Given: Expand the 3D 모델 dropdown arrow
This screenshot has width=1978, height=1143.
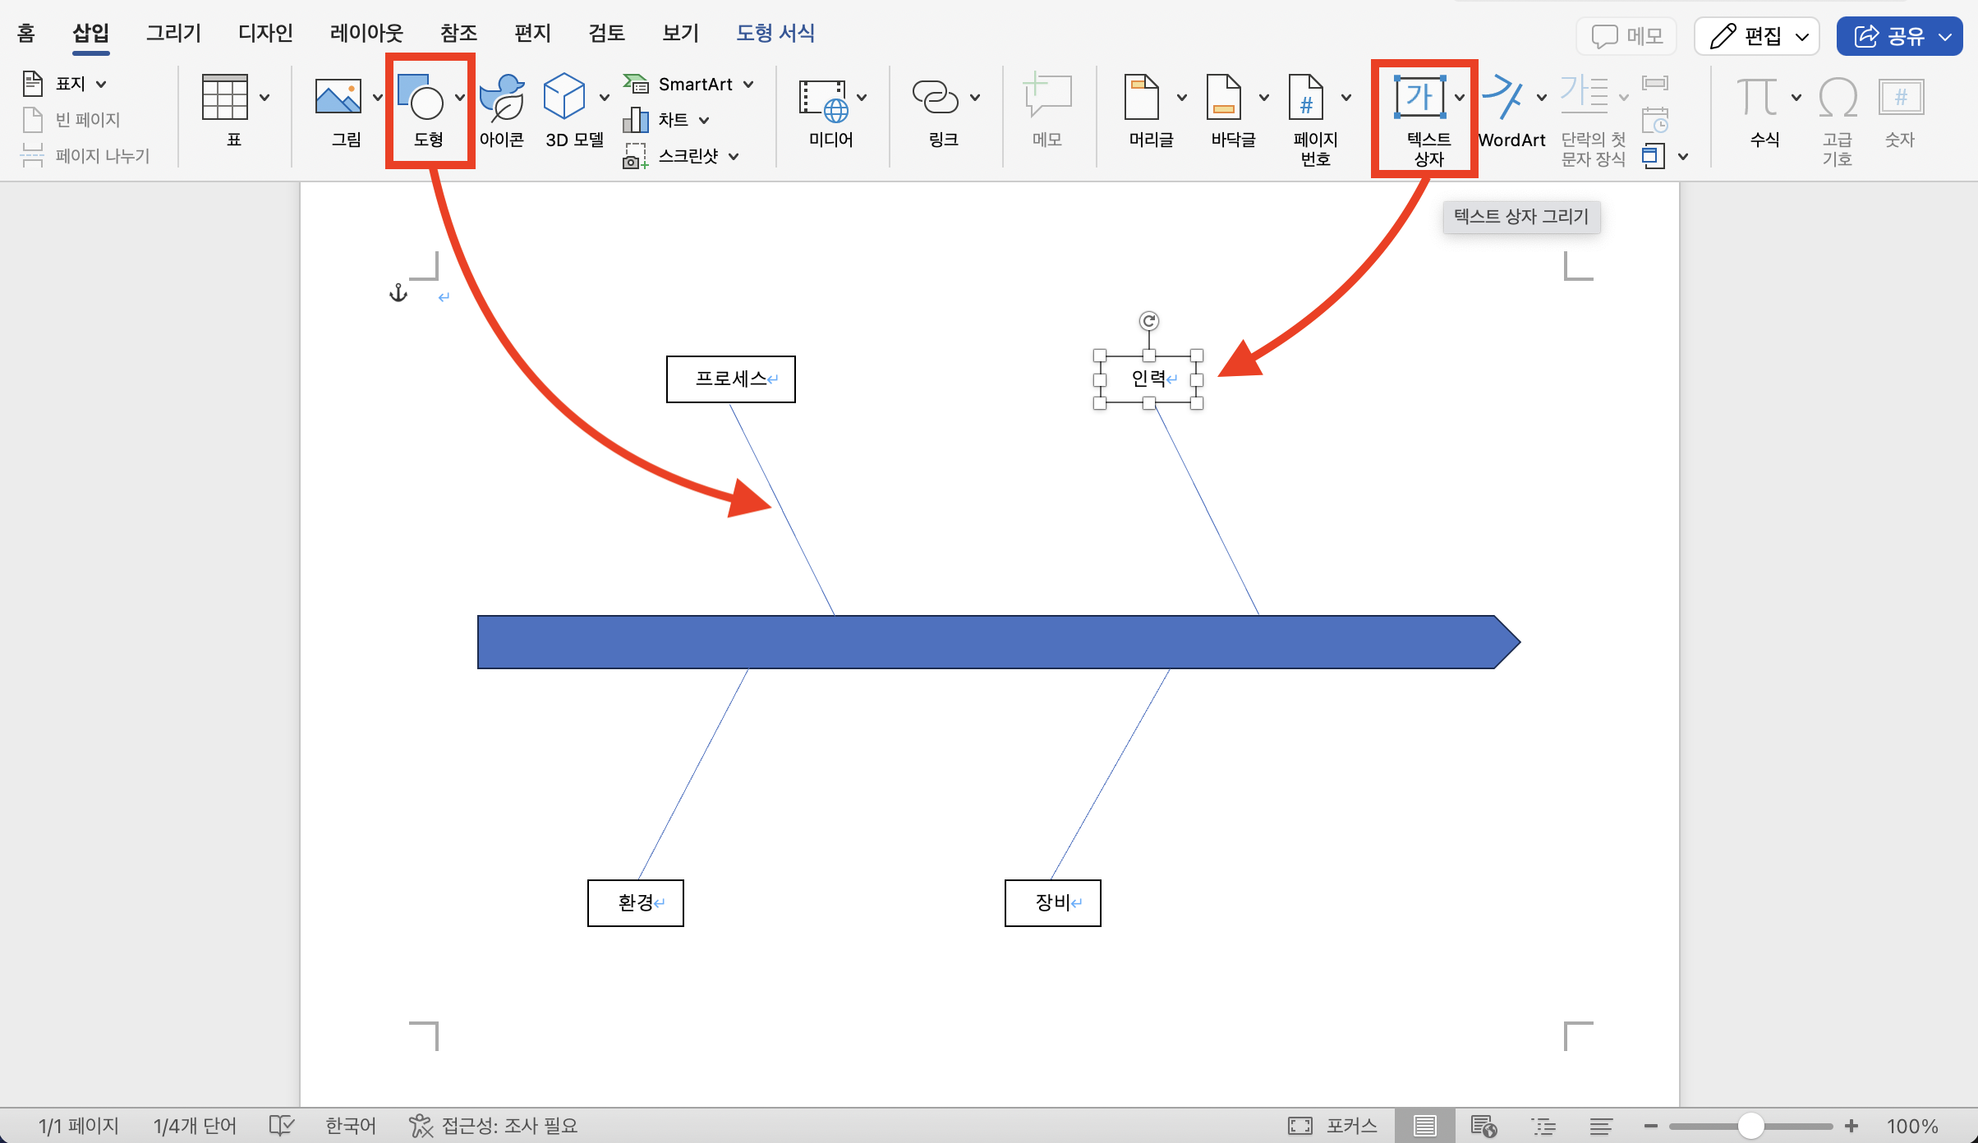Looking at the screenshot, I should pyautogui.click(x=605, y=97).
